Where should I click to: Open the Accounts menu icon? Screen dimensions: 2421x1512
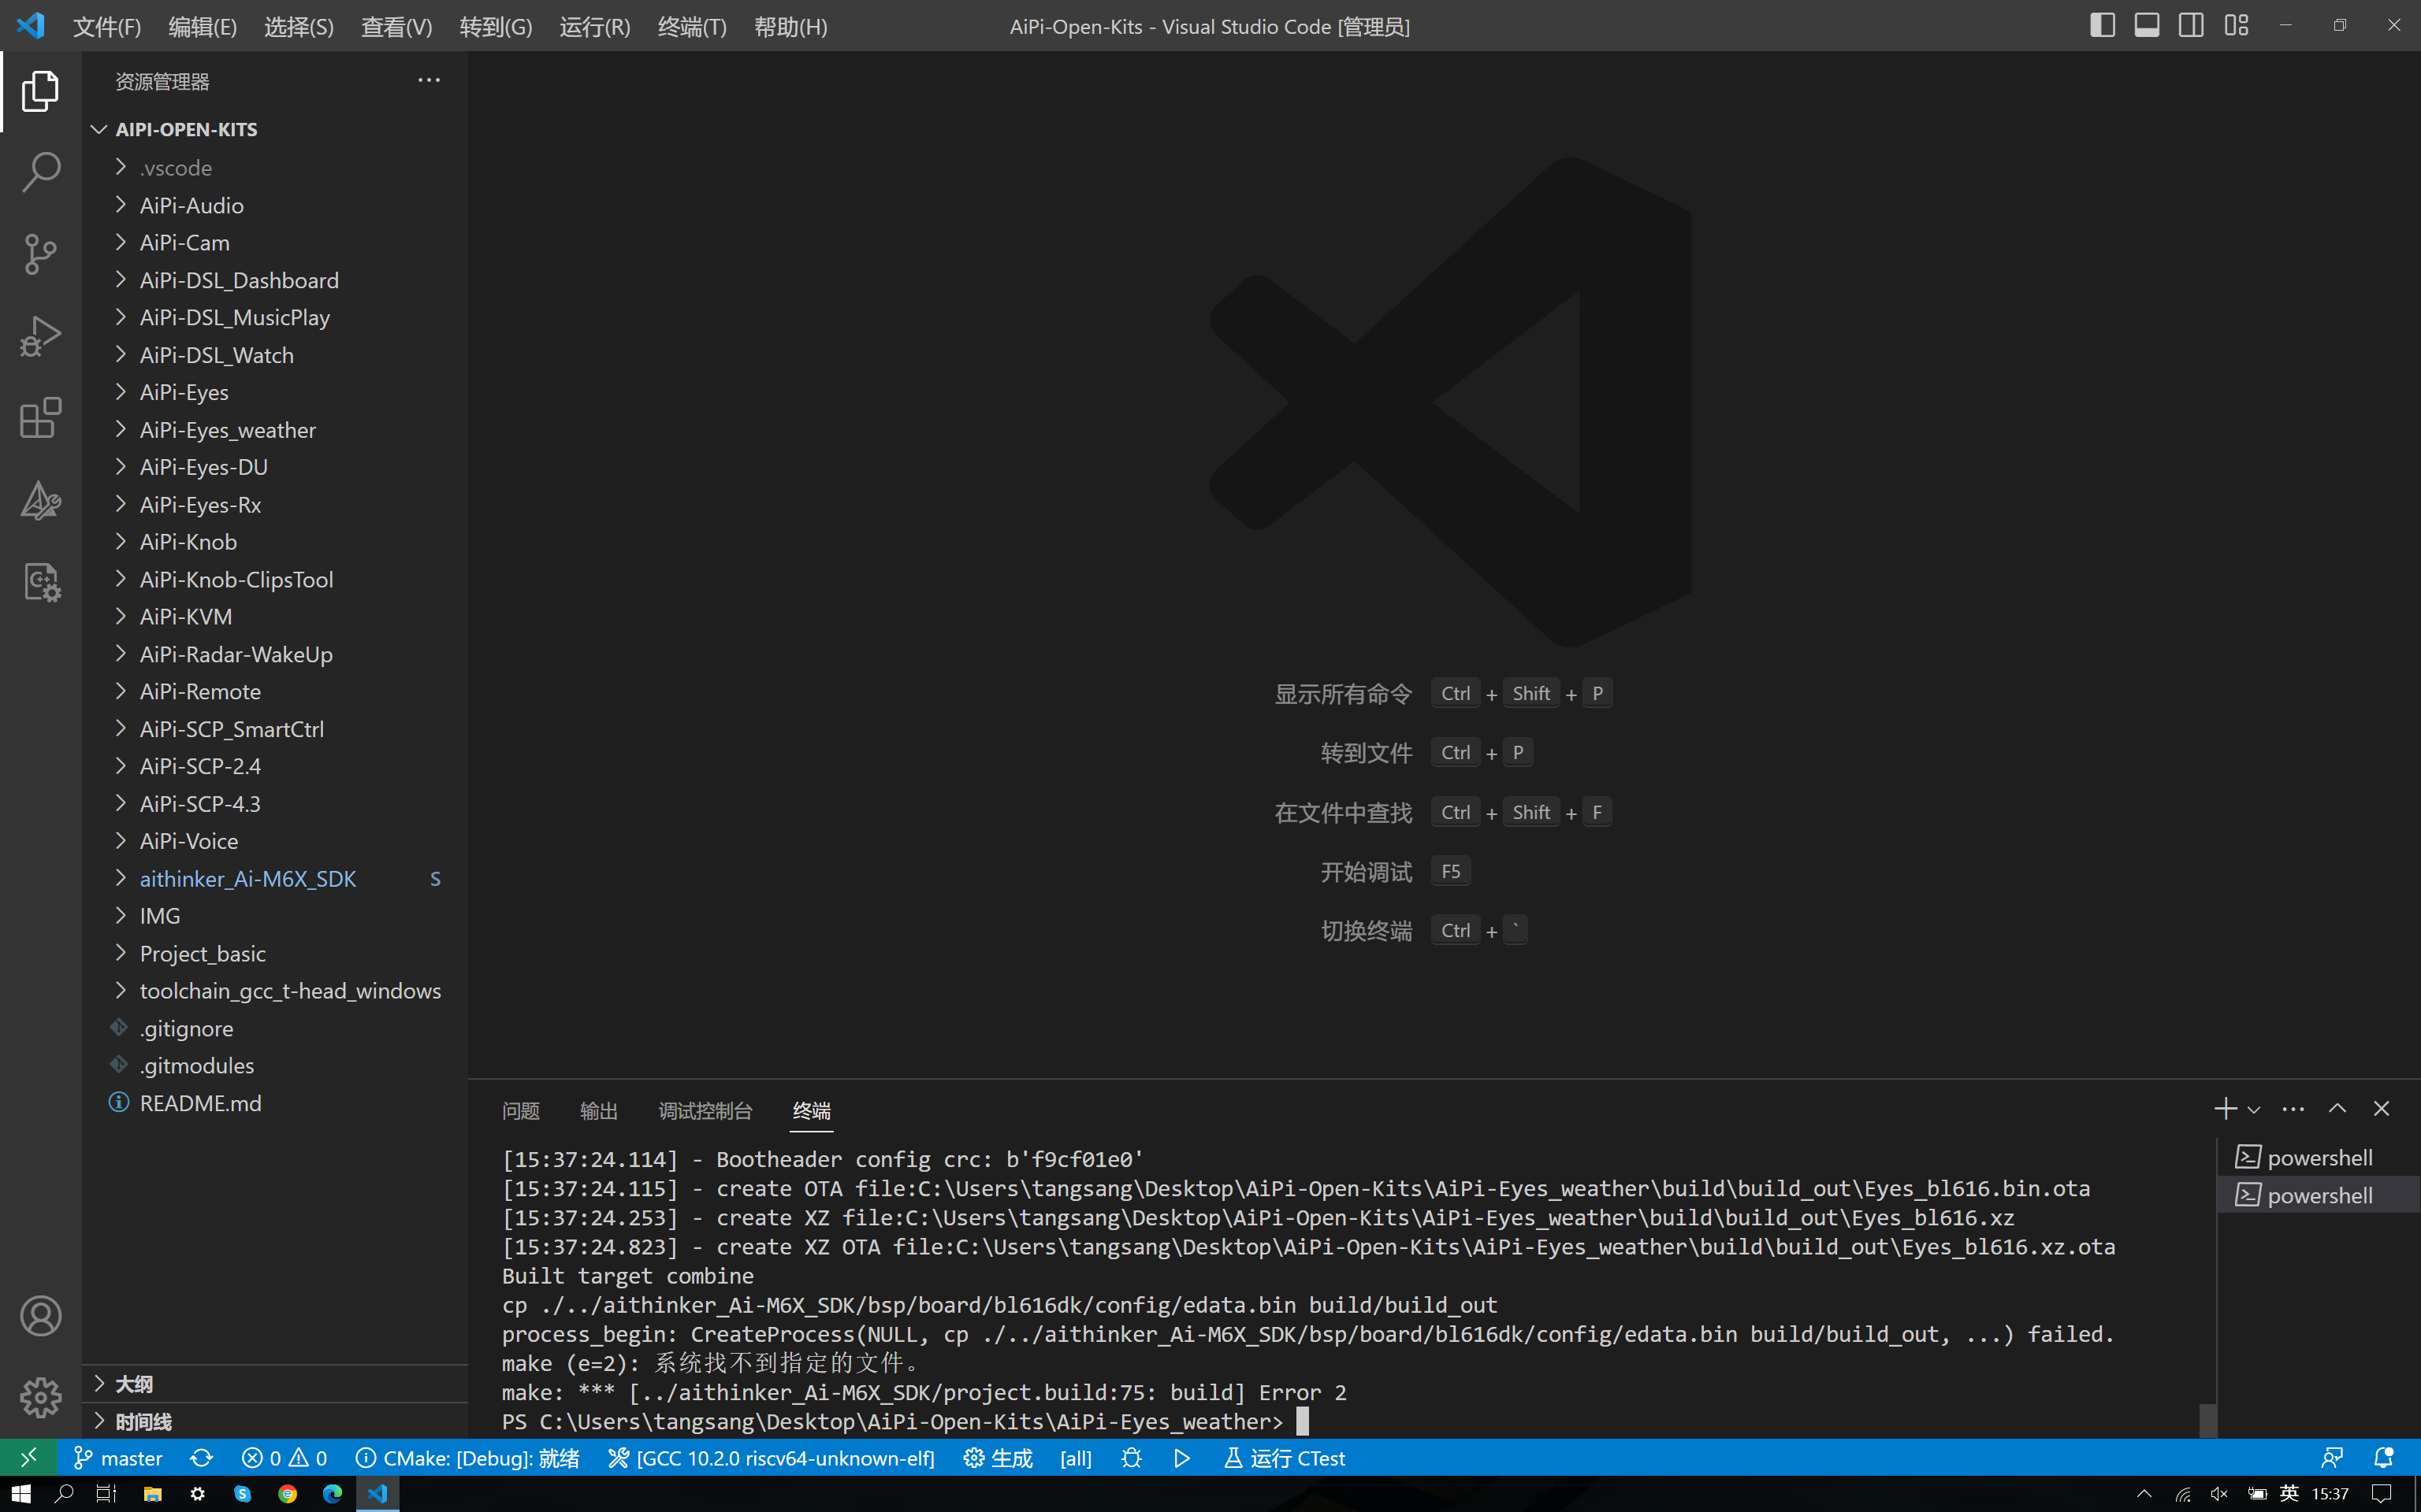[40, 1316]
